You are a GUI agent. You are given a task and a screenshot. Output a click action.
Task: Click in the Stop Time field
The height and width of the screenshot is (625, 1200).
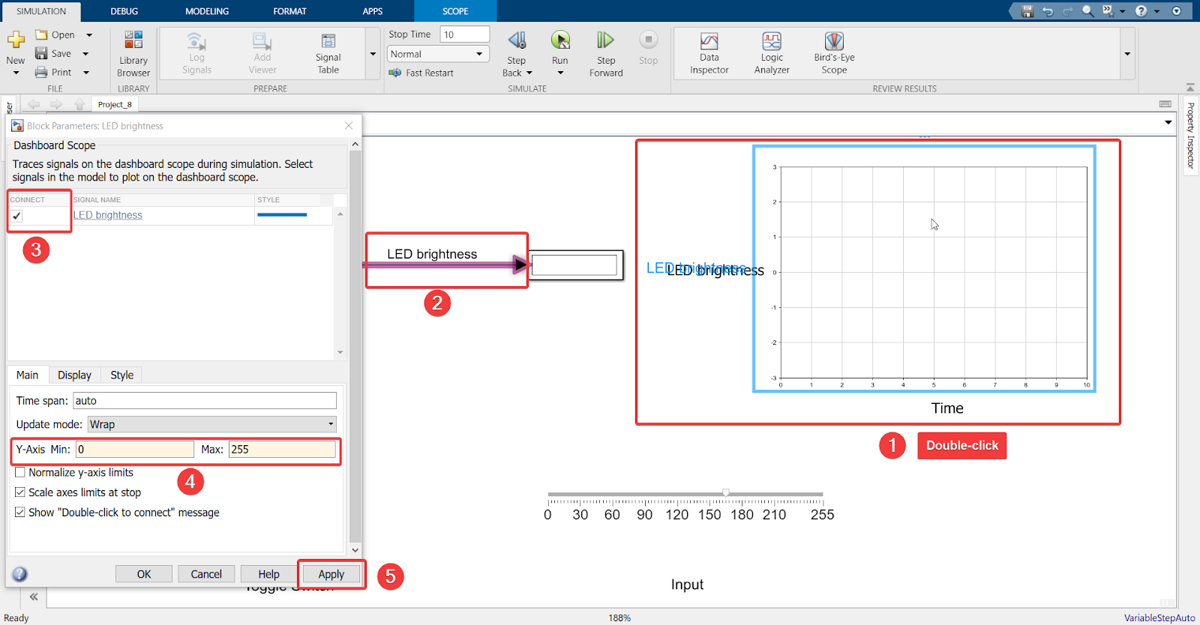(x=465, y=34)
